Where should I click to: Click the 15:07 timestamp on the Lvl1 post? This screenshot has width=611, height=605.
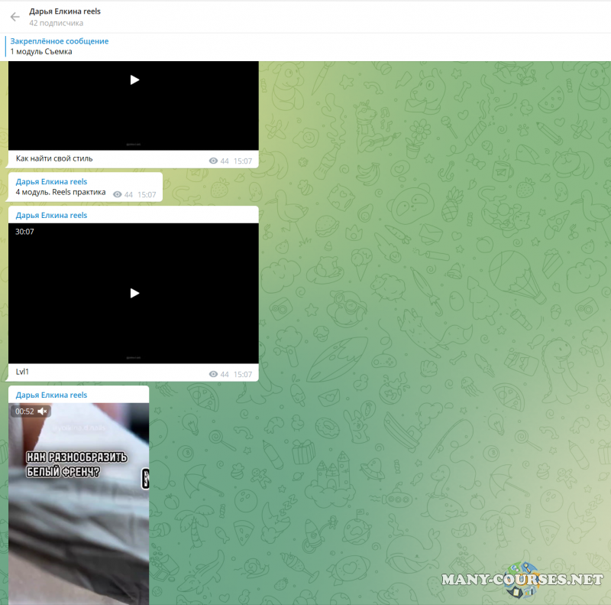click(x=242, y=375)
